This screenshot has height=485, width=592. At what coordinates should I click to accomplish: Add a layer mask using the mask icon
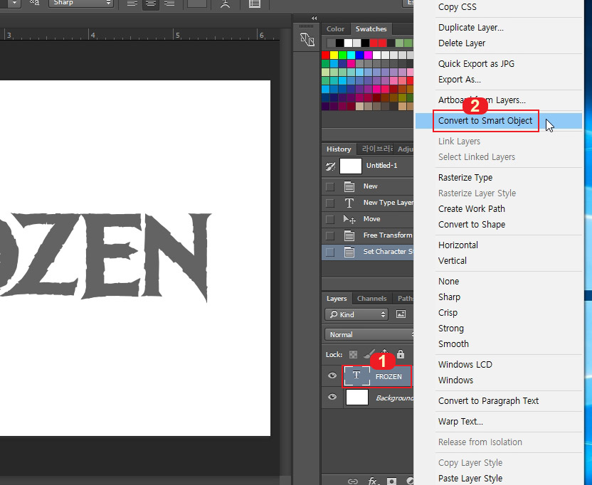click(x=391, y=481)
